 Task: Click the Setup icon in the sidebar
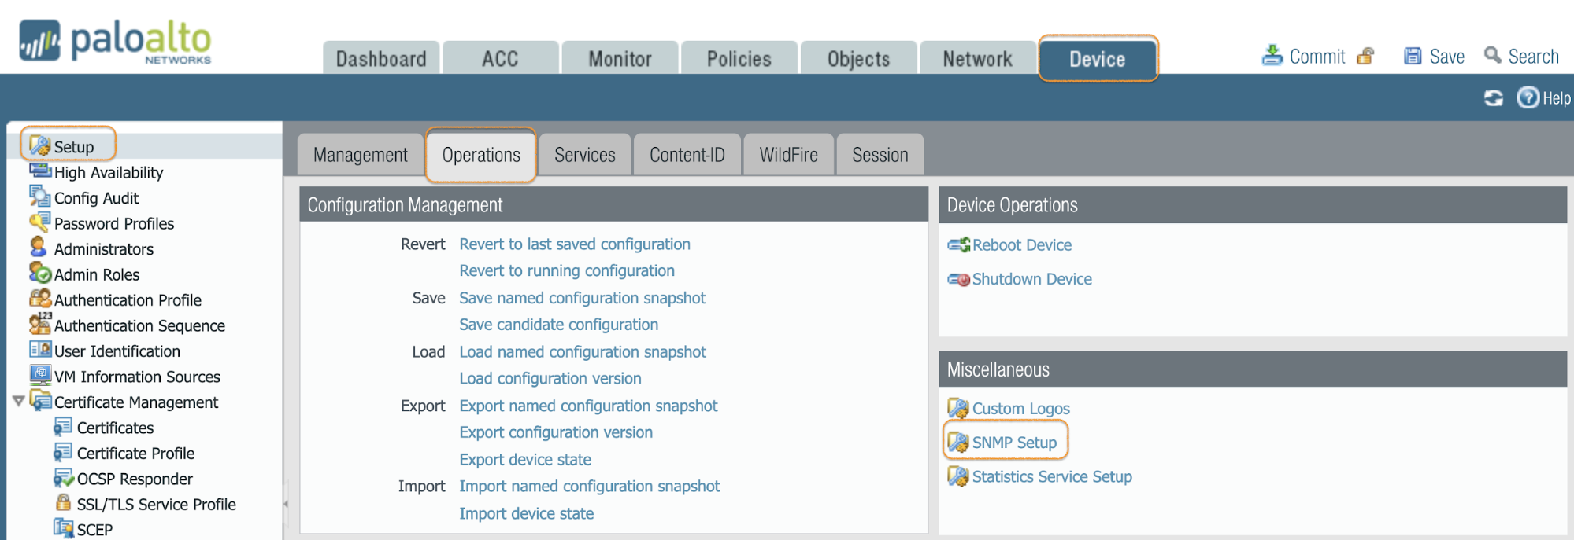pyautogui.click(x=40, y=146)
